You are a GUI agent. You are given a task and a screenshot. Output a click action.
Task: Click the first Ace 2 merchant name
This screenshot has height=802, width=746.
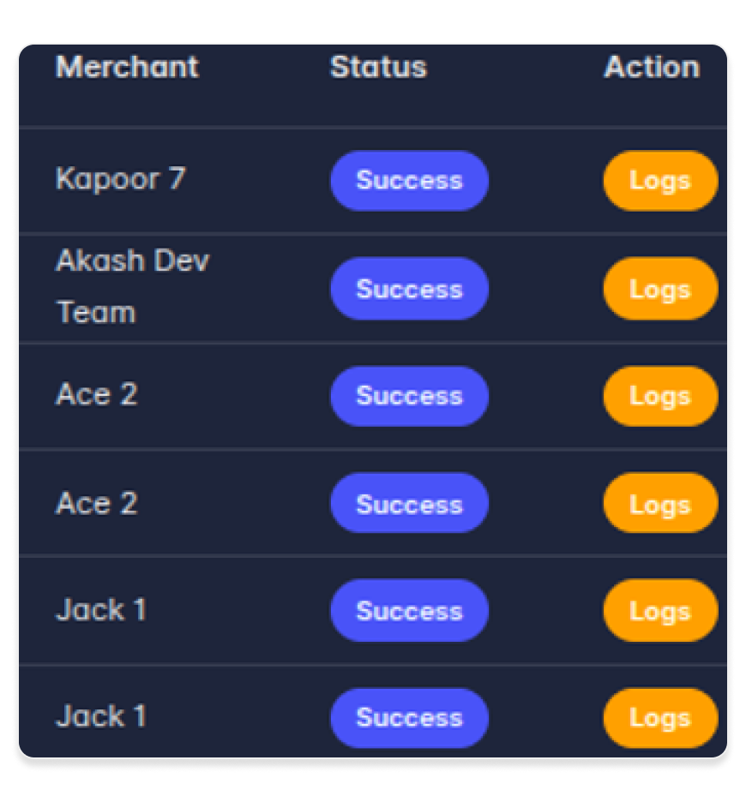(96, 394)
